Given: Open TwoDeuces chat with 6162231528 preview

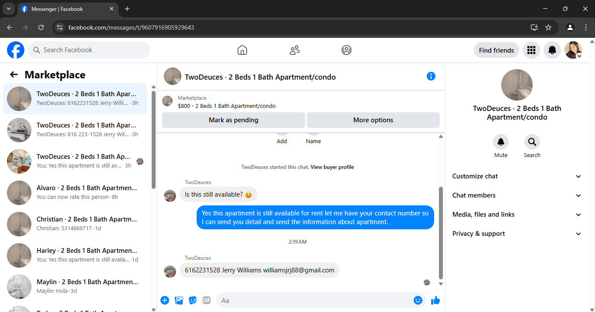Looking at the screenshot, I should click(x=75, y=99).
